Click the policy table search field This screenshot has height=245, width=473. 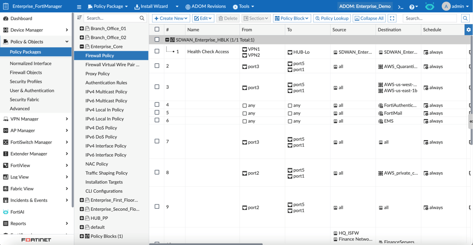(x=430, y=19)
